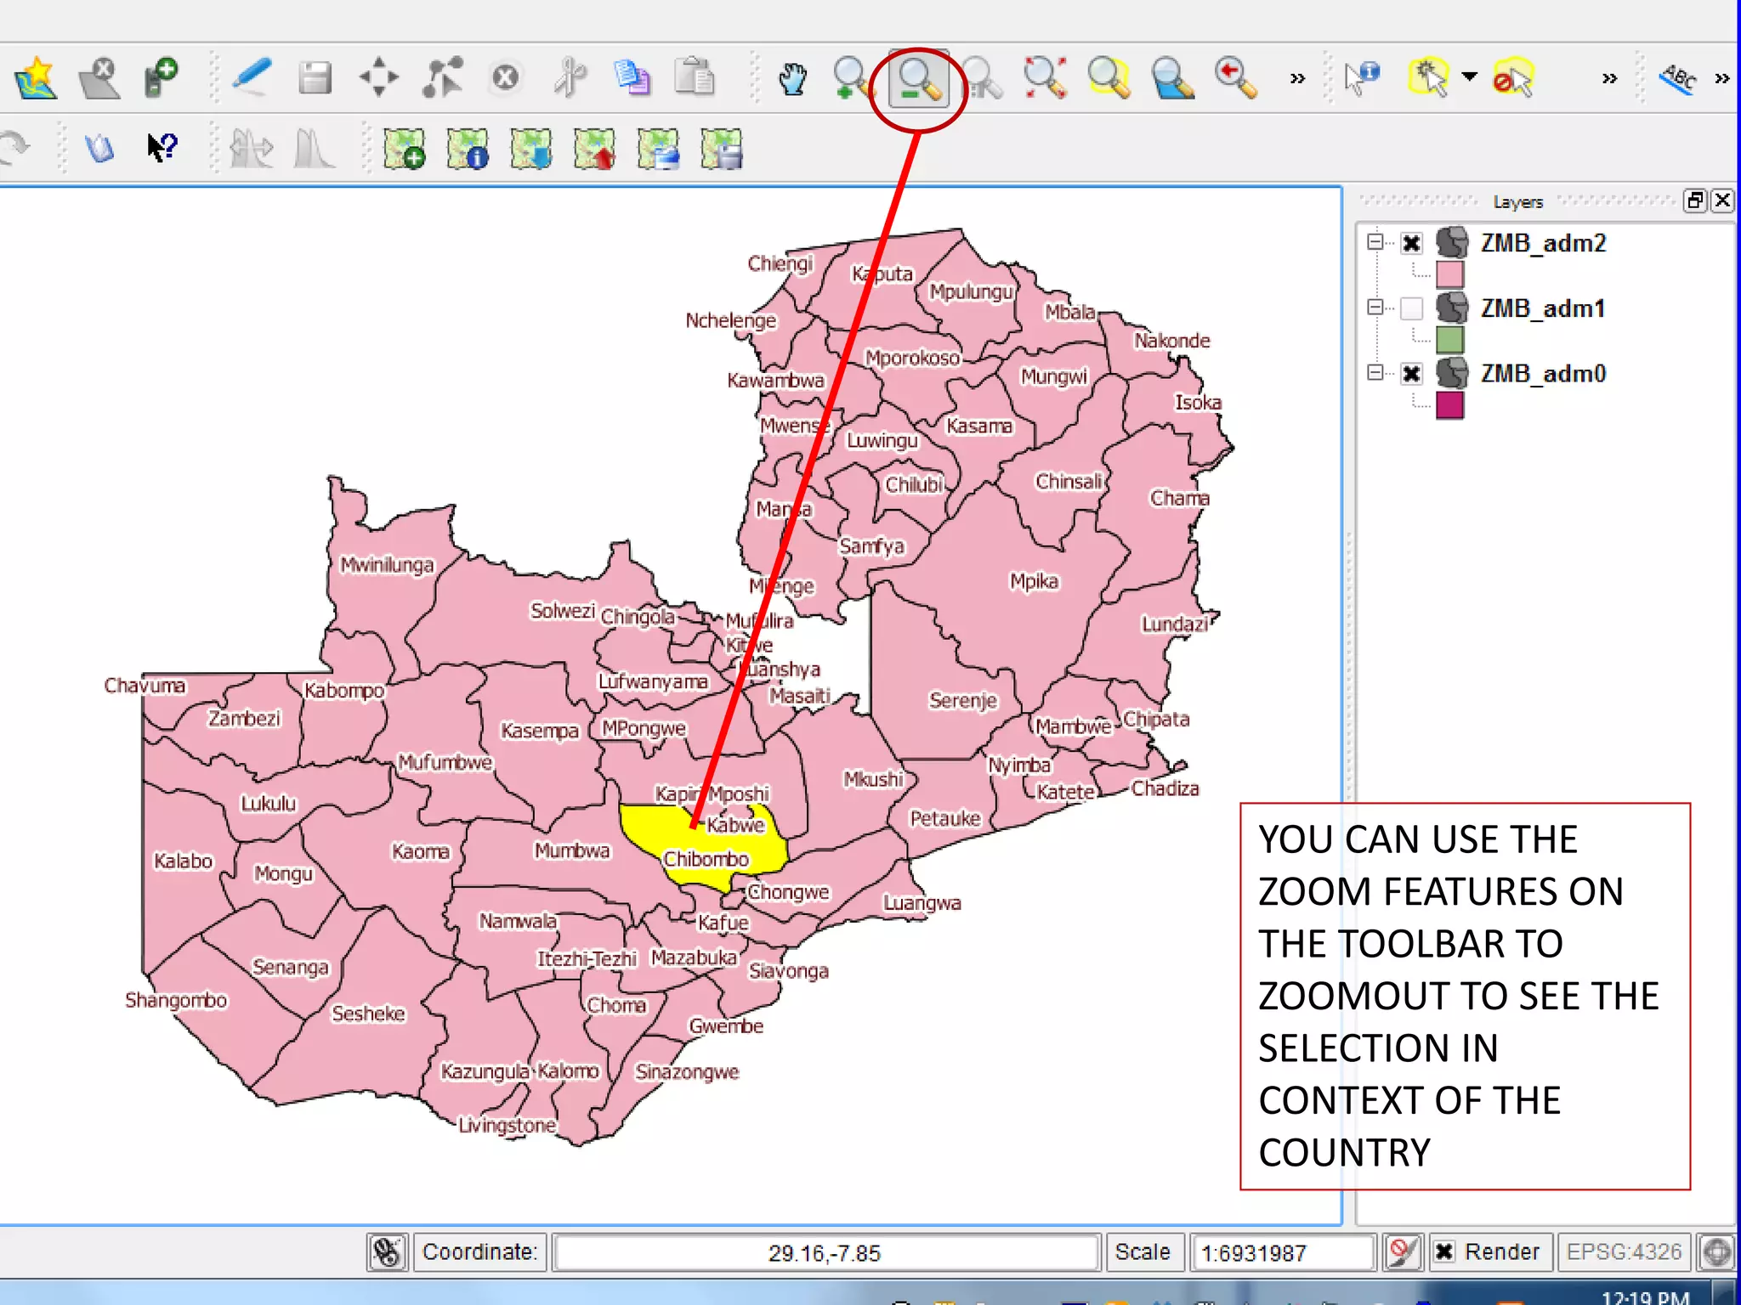
Task: Click the Serenje district on map
Action: click(x=962, y=700)
